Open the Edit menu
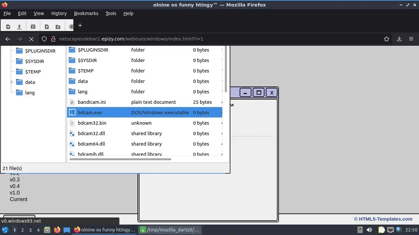 click(x=22, y=13)
